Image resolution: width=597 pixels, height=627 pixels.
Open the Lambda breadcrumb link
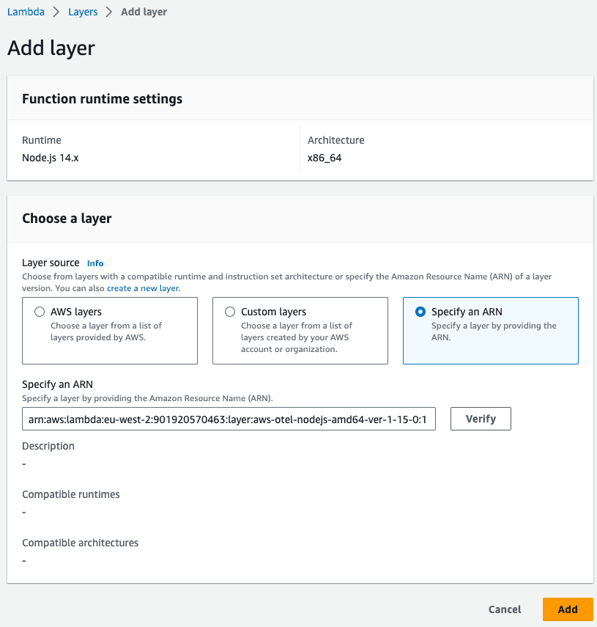pyautogui.click(x=26, y=12)
